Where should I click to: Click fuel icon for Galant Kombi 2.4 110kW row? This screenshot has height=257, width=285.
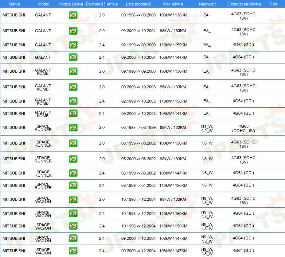click(x=73, y=101)
